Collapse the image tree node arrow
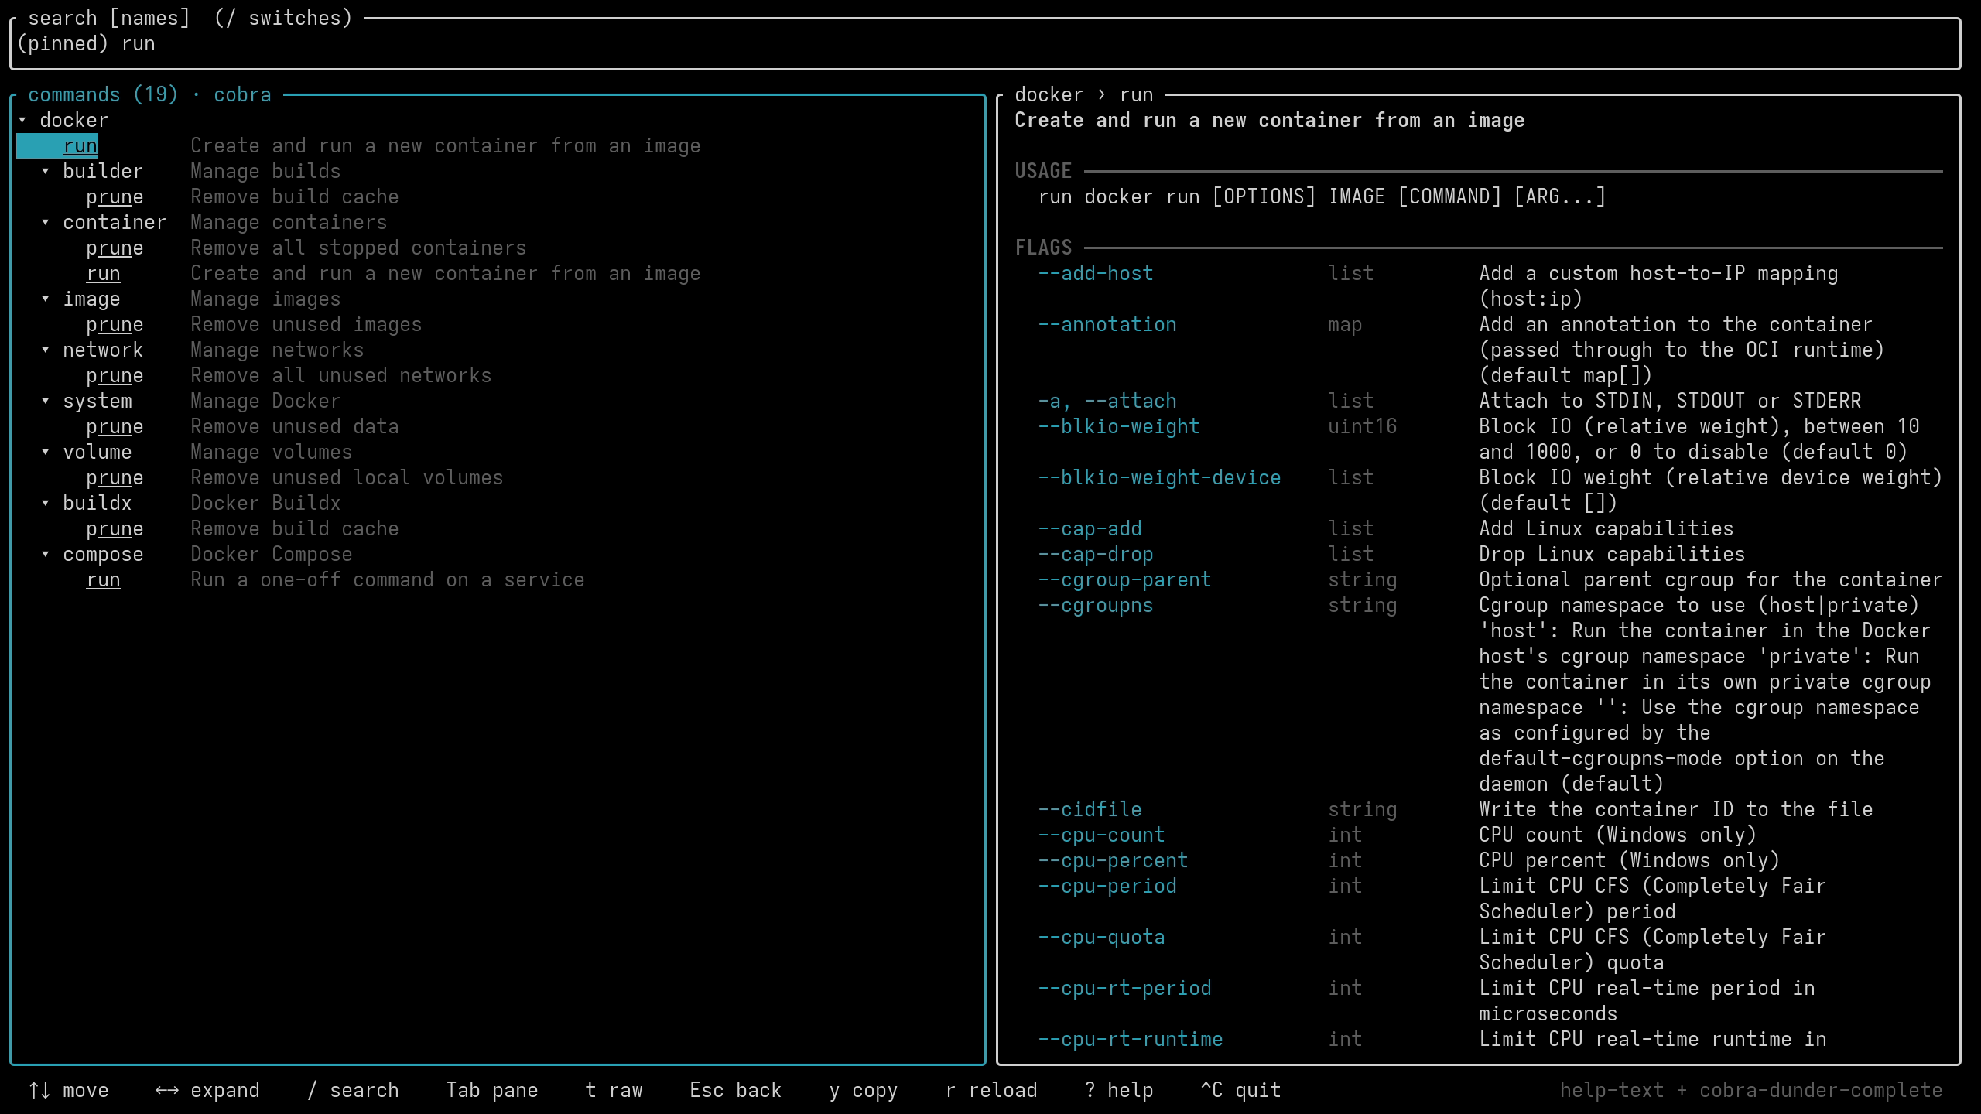The height and width of the screenshot is (1114, 1981). (46, 299)
